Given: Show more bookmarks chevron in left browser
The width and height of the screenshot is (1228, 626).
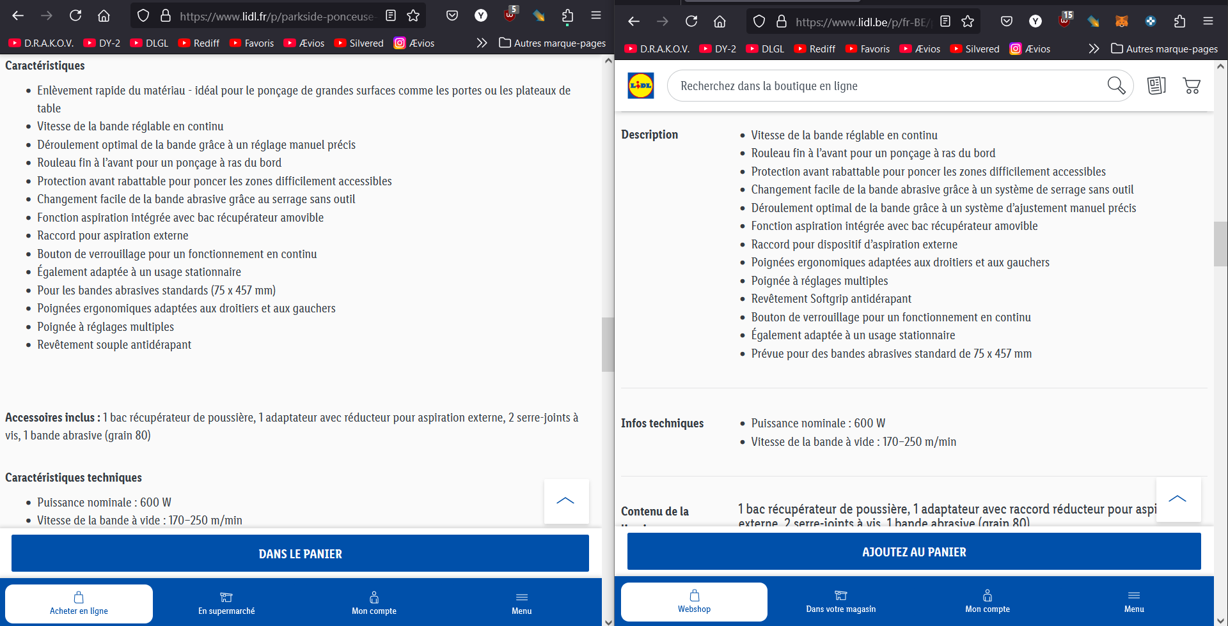Looking at the screenshot, I should [482, 43].
